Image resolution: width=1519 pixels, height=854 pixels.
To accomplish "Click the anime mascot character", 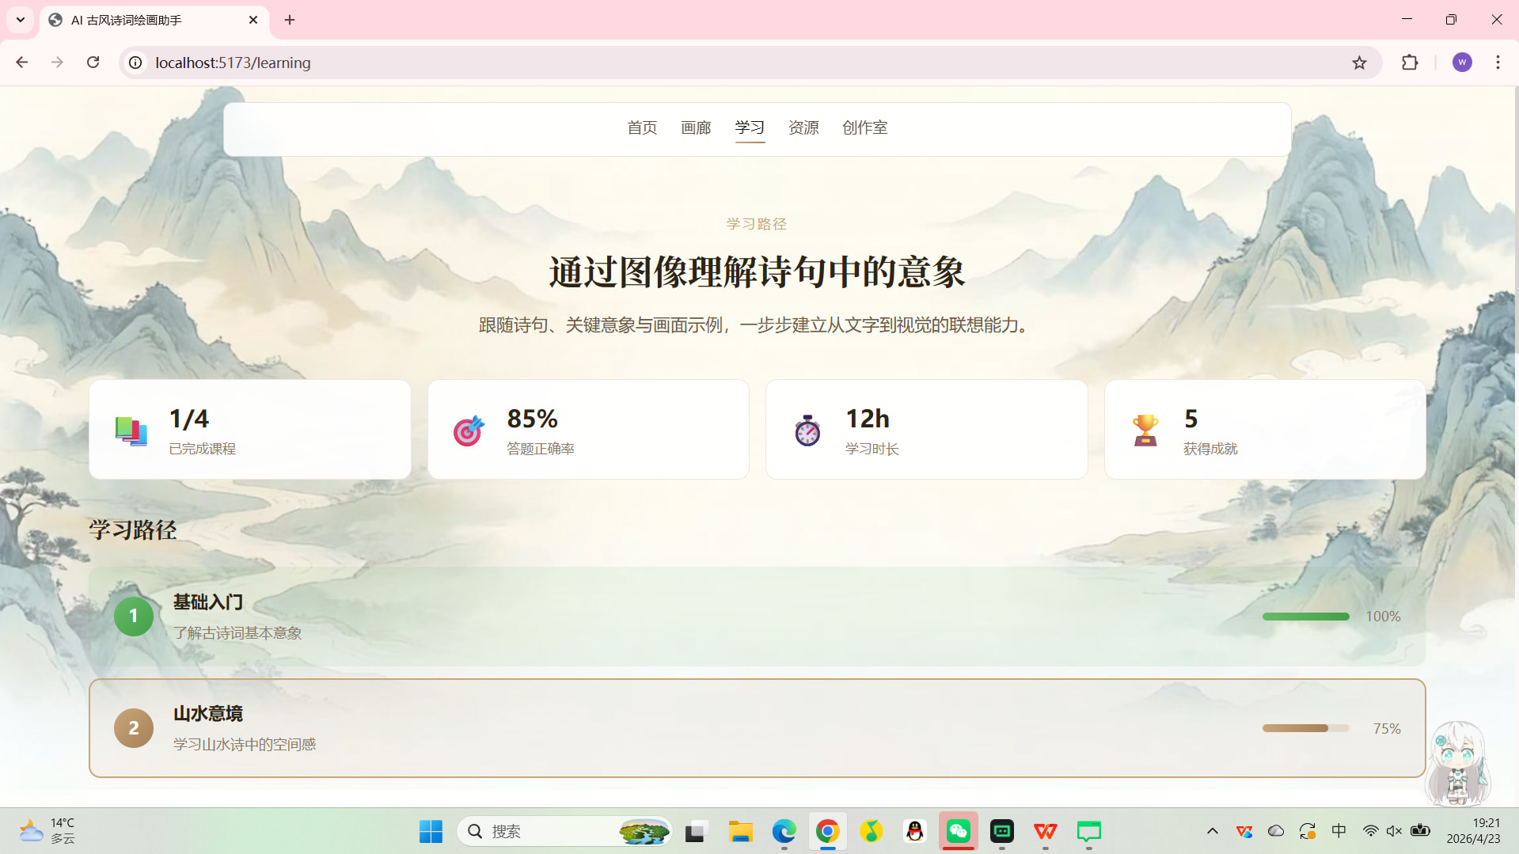I will coord(1458,762).
